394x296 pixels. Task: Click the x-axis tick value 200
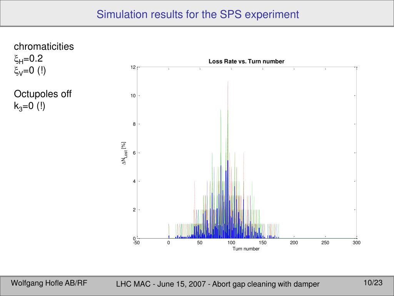point(294,243)
